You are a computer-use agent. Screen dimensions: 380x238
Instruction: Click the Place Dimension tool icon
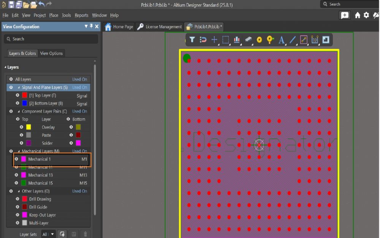(x=315, y=40)
